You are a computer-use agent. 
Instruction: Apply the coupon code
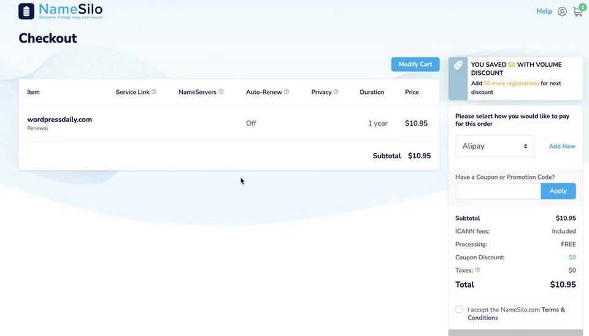tap(558, 191)
